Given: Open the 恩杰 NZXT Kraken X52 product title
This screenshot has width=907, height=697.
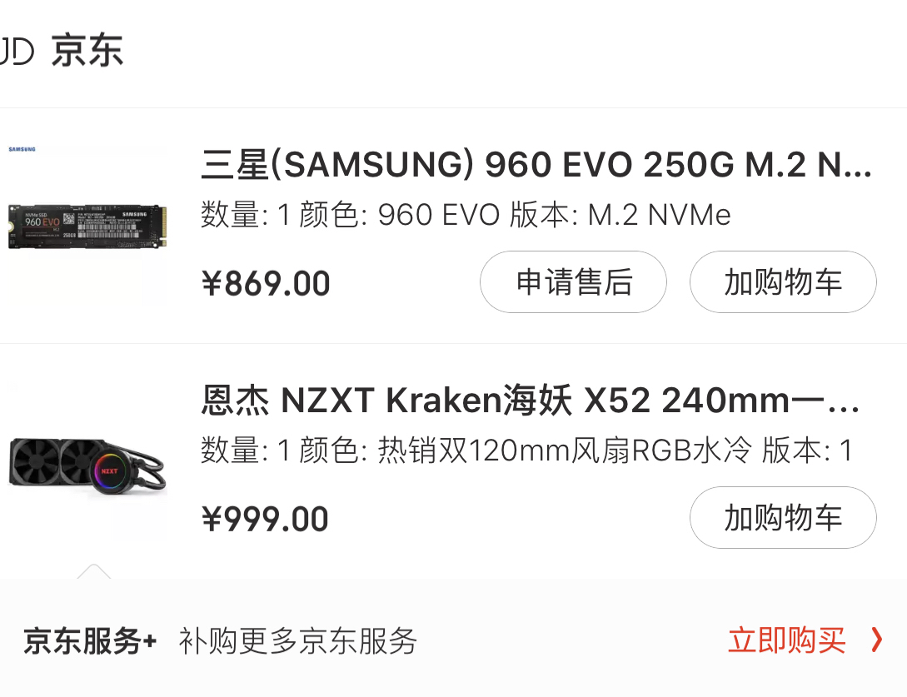Looking at the screenshot, I should [531, 400].
